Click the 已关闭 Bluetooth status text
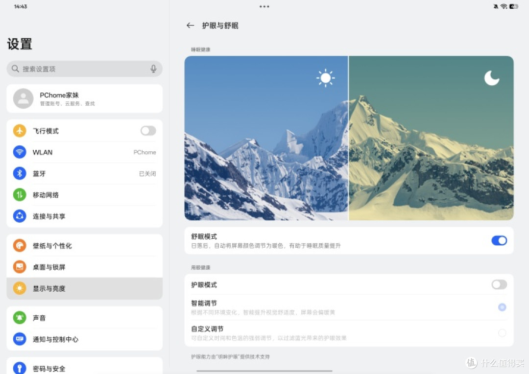The height and width of the screenshot is (374, 529). tap(147, 174)
